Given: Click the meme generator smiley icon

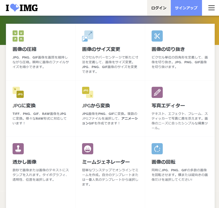Looking at the screenshot, I should coord(87,149).
